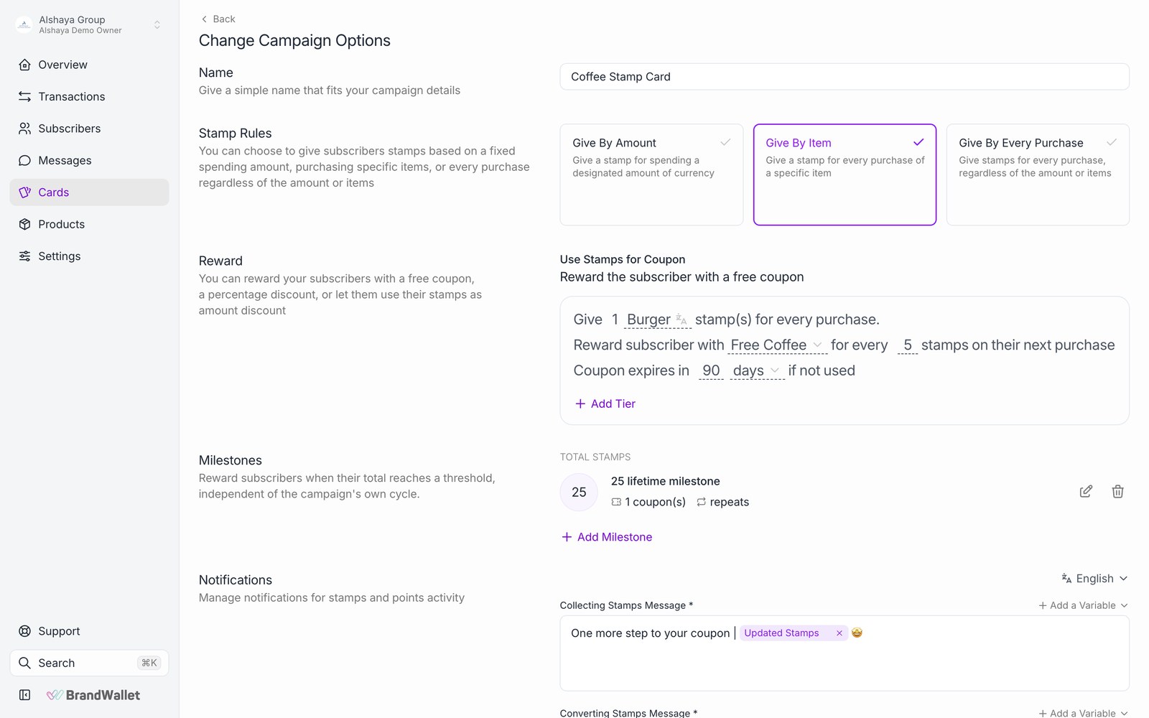Collapse the sidebar with the panel icon

point(24,695)
